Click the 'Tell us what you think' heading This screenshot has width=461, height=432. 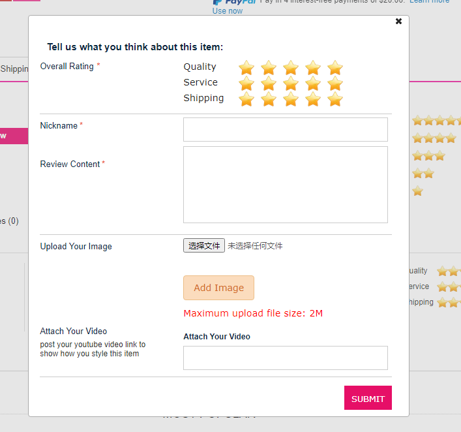point(135,47)
